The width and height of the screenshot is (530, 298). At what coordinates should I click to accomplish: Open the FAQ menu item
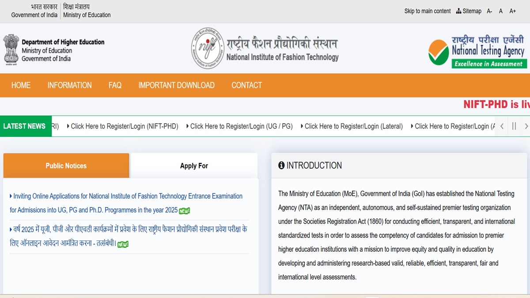point(115,85)
